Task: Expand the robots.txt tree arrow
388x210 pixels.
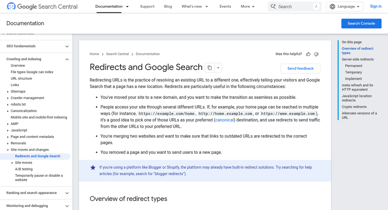Action: [8, 105]
